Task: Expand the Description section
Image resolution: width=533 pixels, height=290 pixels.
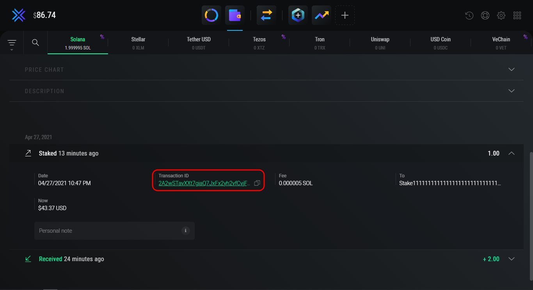Action: pyautogui.click(x=512, y=91)
